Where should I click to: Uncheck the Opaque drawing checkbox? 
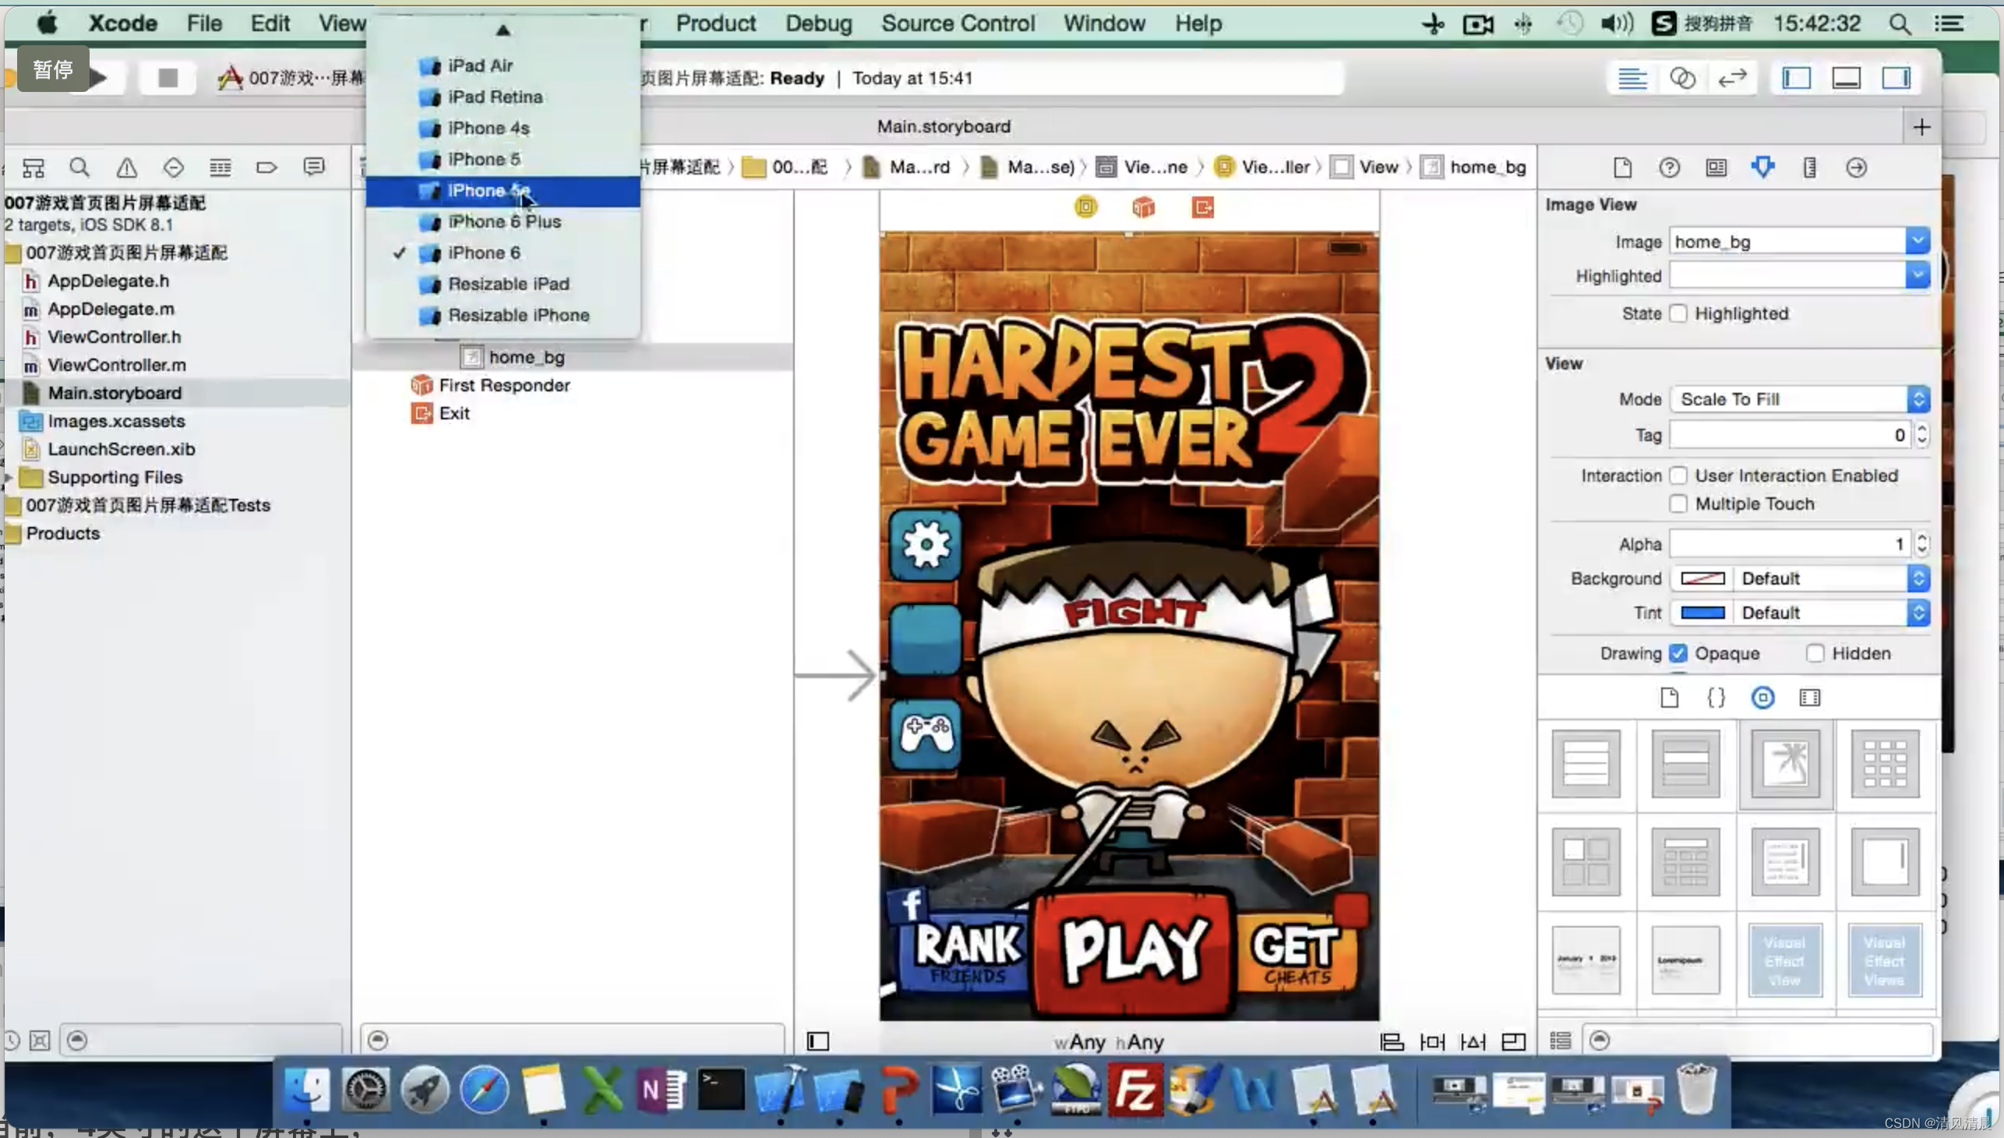pyautogui.click(x=1678, y=652)
